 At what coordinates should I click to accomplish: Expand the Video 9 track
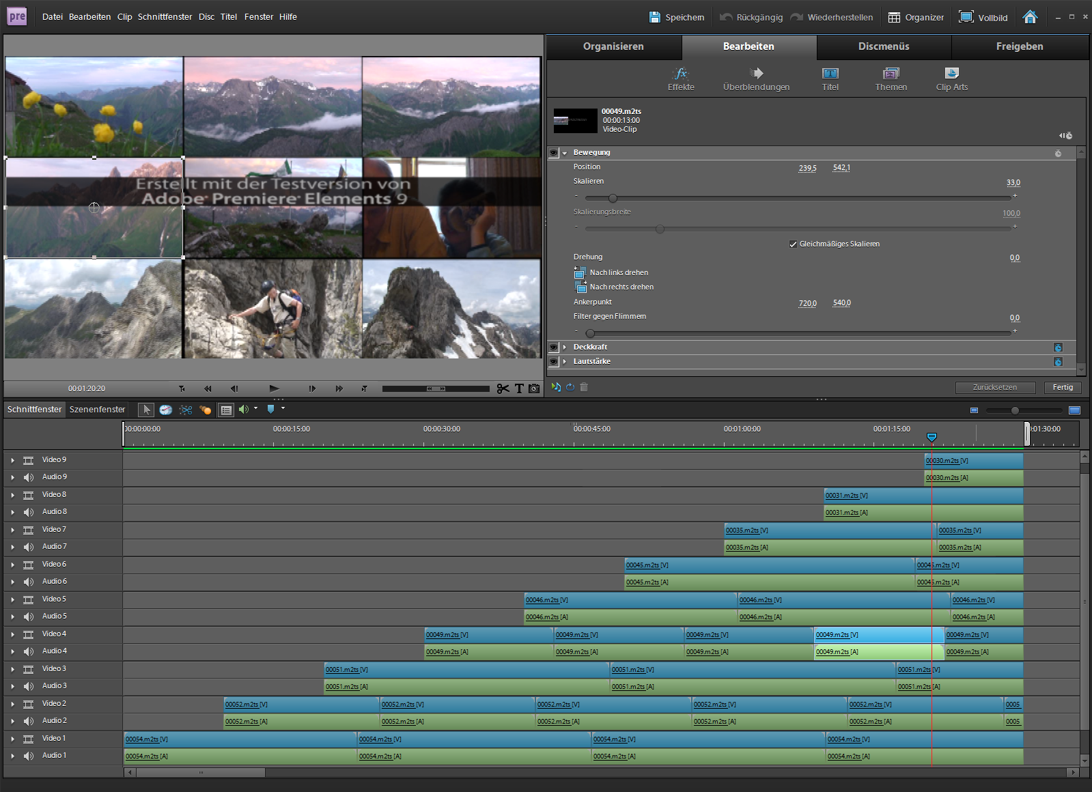coord(12,460)
